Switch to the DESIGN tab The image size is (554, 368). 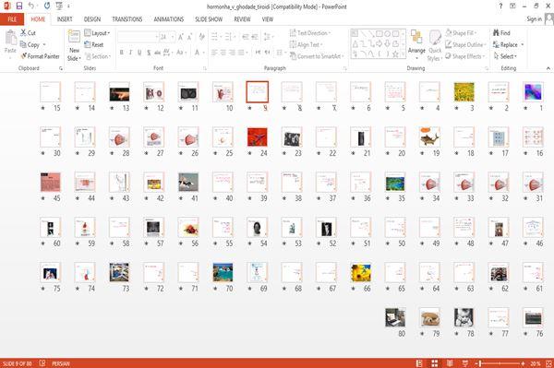[x=92, y=19]
